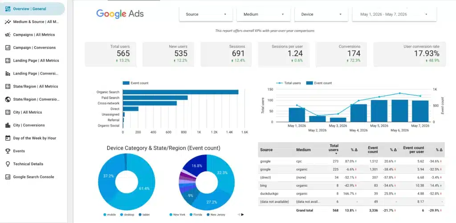Screen dimensions: 456x223
Task: Click the desktop legend color dot
Action: point(122,215)
